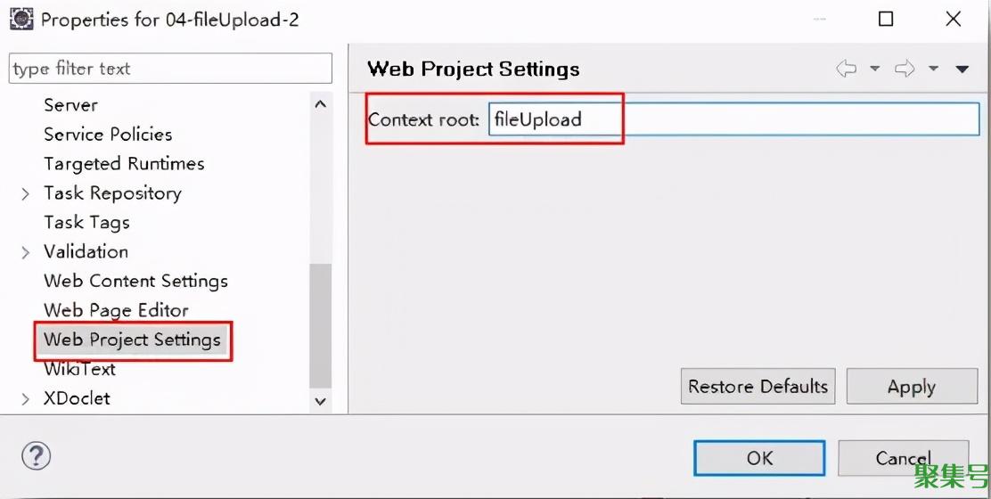Click the tree scrollbar down arrow
The width and height of the screenshot is (991, 499).
click(x=321, y=401)
